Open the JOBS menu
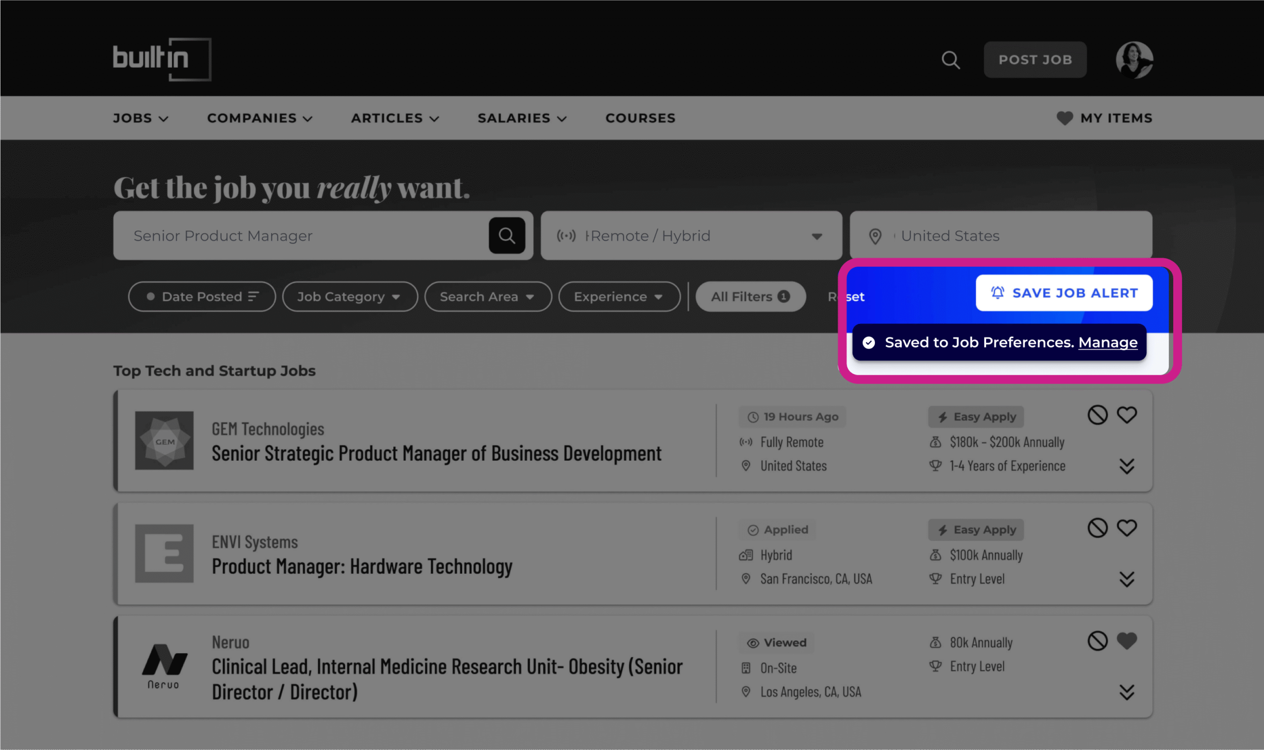 140,118
